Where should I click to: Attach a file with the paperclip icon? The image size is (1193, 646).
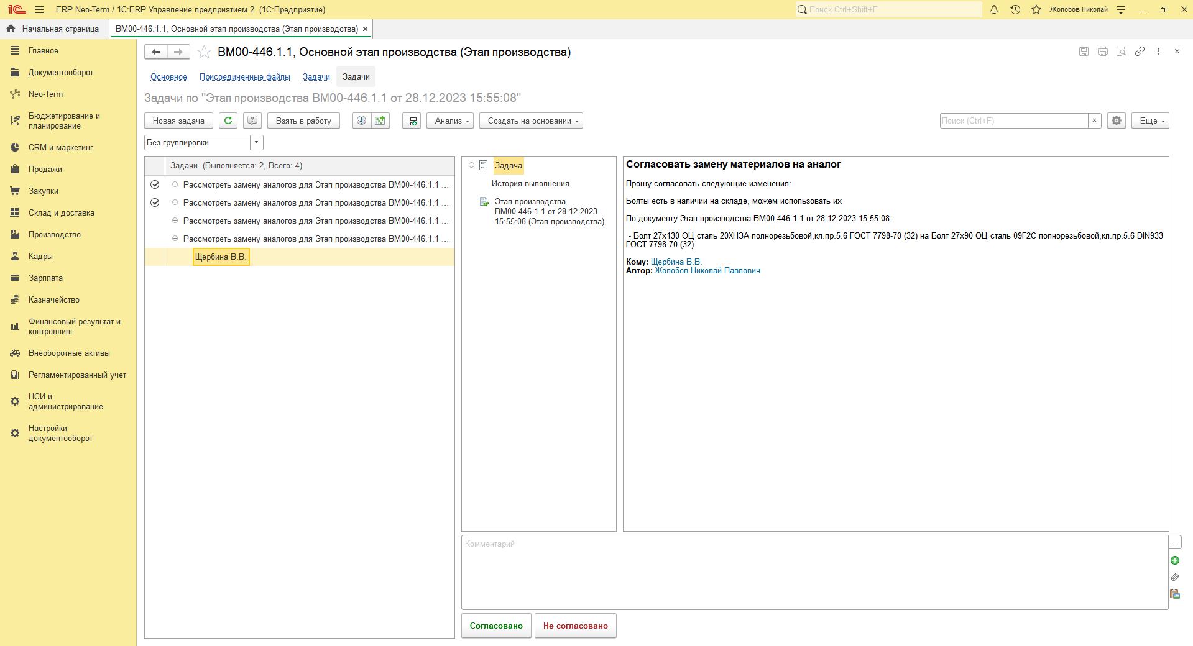click(1175, 577)
